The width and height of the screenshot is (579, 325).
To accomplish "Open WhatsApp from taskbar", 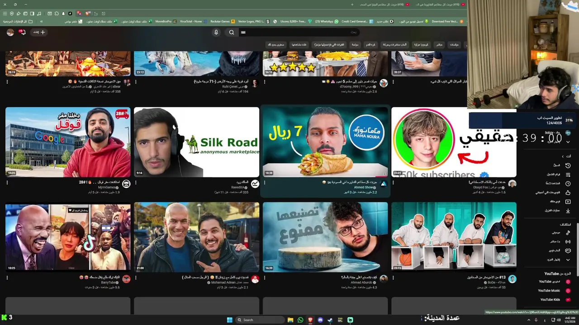I will [x=300, y=320].
